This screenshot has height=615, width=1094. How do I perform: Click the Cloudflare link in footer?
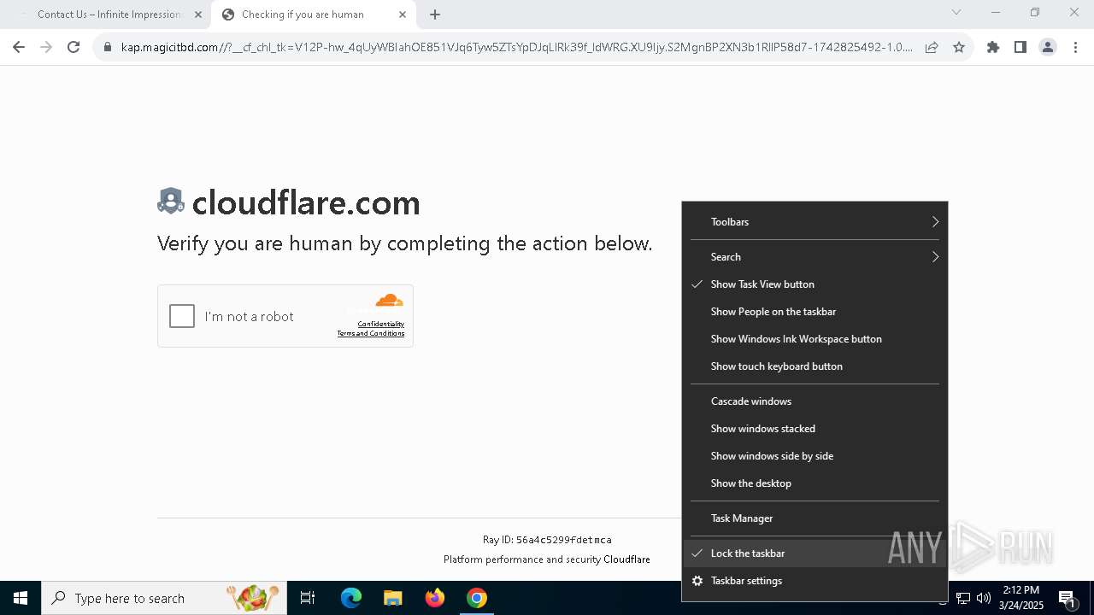coord(626,559)
